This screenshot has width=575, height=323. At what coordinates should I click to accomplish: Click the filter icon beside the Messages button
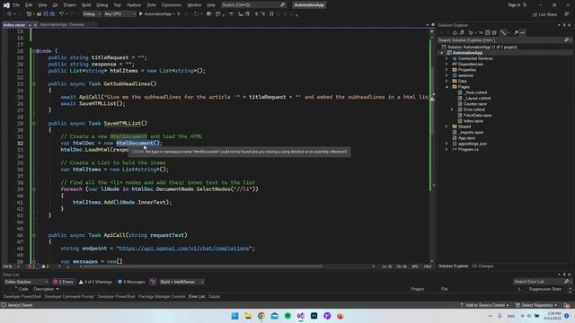coord(153,282)
